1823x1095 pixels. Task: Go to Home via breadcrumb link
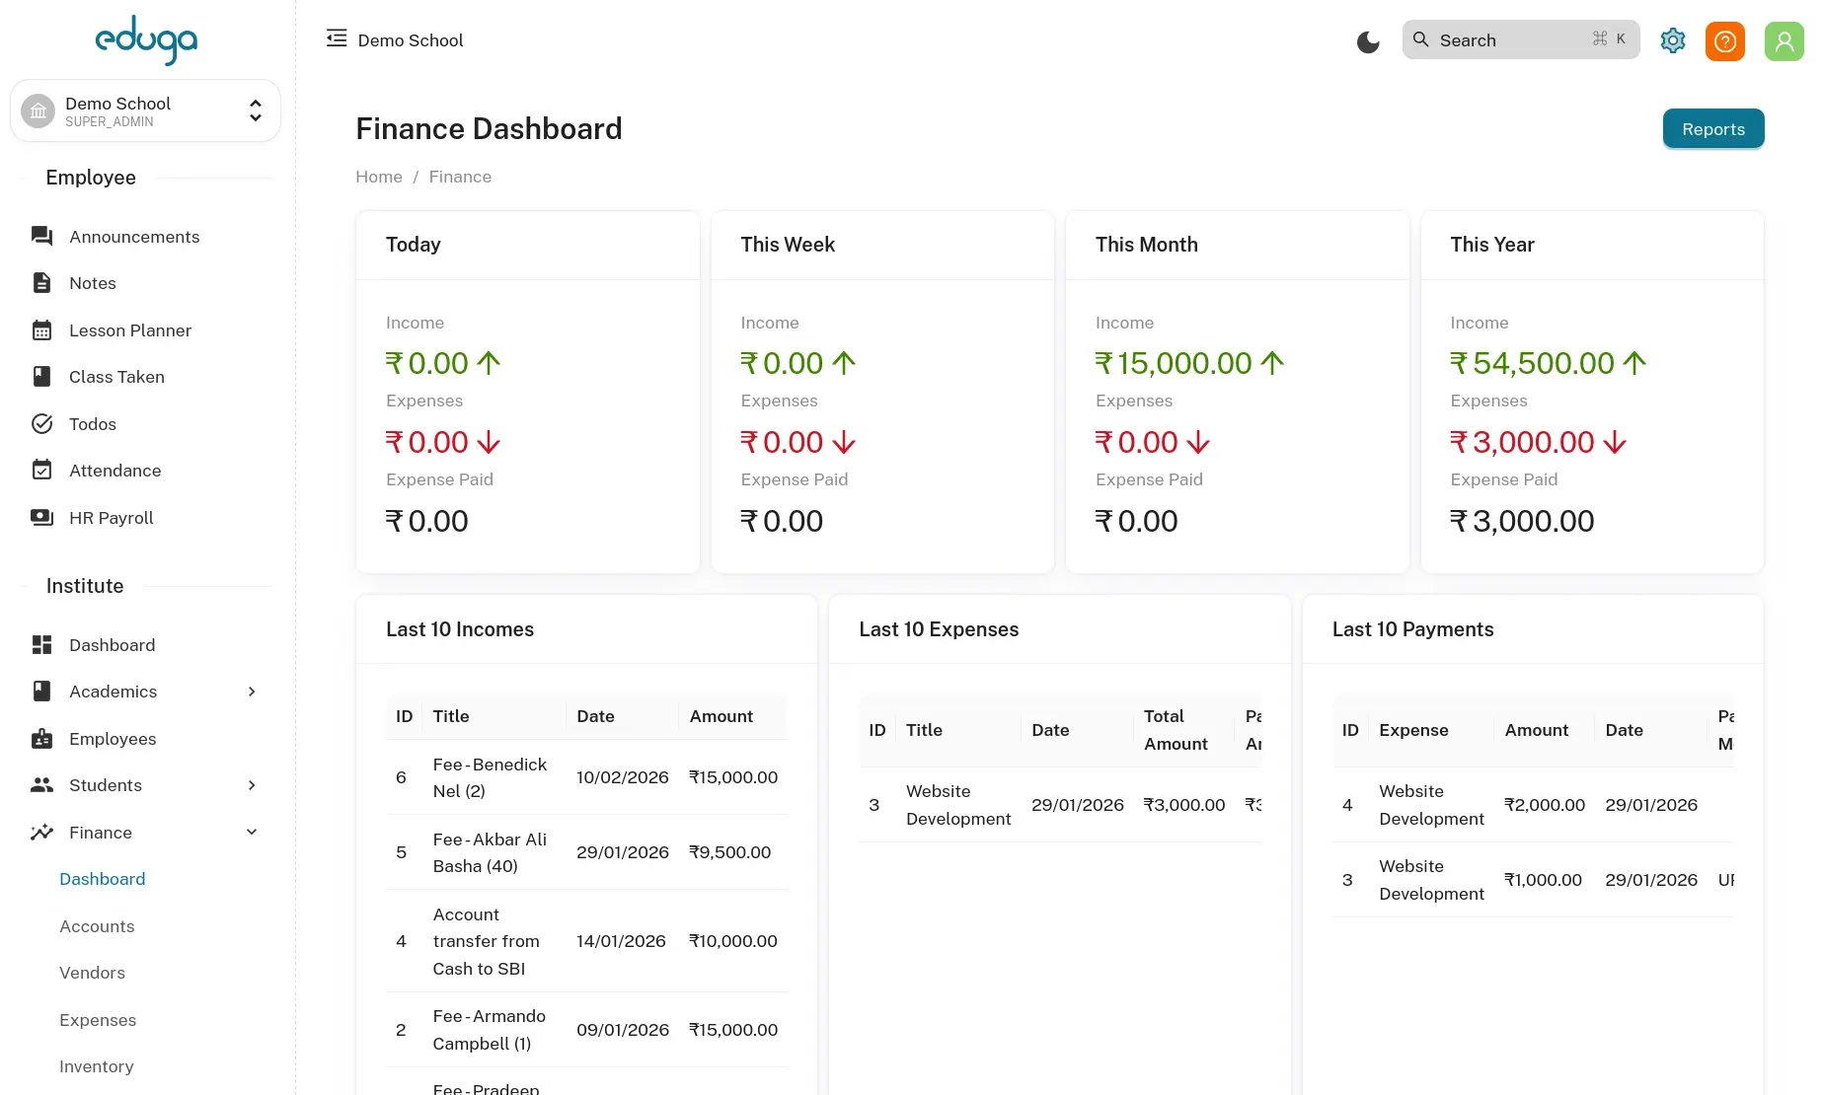tap(379, 177)
